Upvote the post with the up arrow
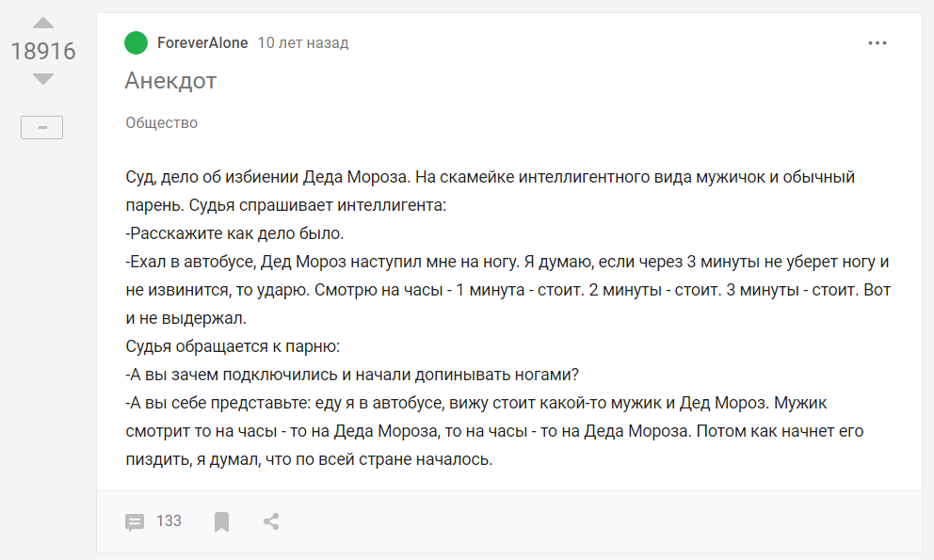Screen dimensions: 934x560 point(43,23)
